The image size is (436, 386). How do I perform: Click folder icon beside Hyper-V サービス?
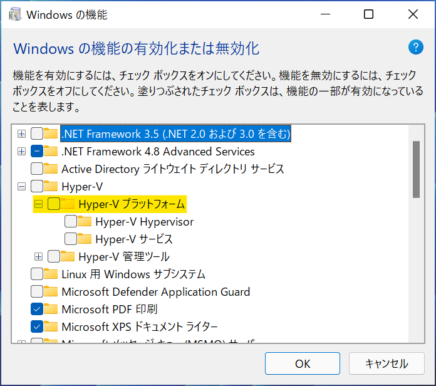coord(85,239)
